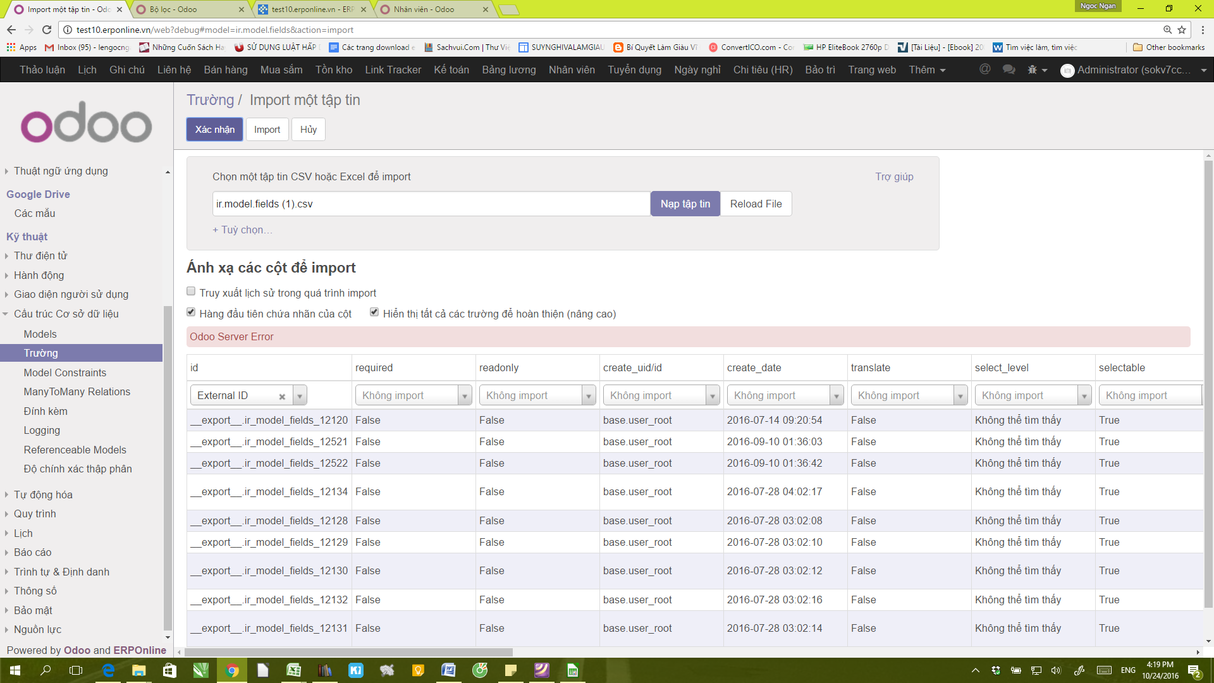Expand the Thêm menu dropdown

tap(927, 70)
